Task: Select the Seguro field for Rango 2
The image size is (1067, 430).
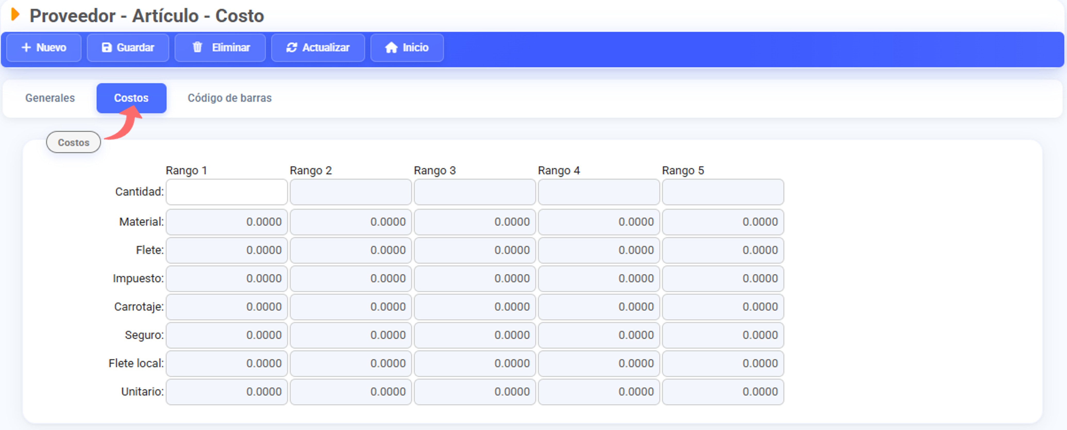Action: [351, 335]
